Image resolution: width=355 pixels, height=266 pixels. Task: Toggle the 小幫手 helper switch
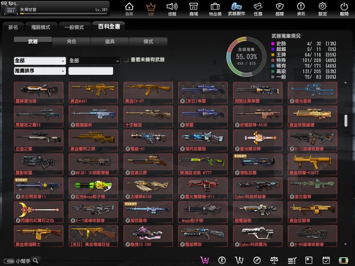pos(9,261)
